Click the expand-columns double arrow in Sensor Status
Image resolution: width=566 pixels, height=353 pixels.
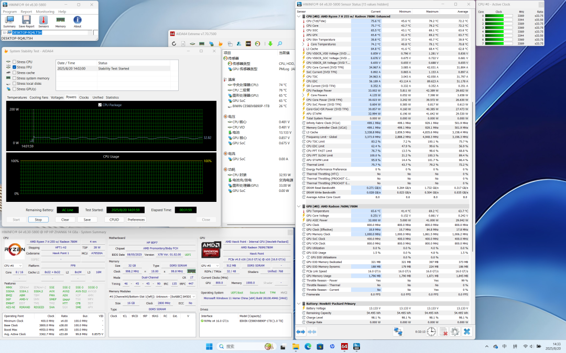point(300,332)
